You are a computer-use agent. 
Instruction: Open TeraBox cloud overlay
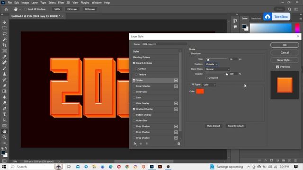276,17
